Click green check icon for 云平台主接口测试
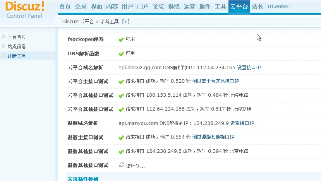 pos(121,82)
